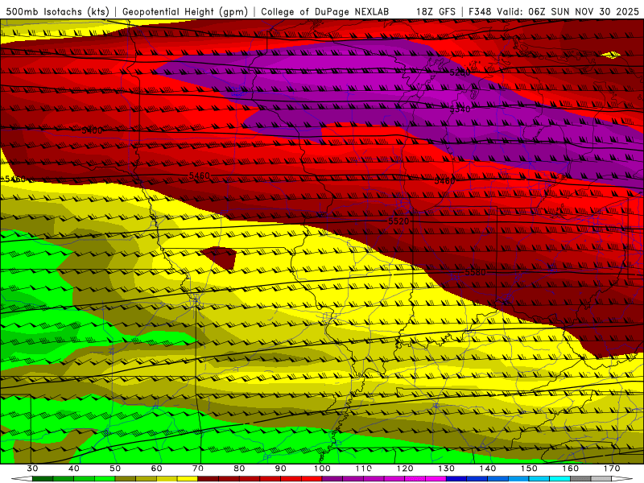The image size is (644, 483).
Task: Click the 40 value on the color scale
Action: point(74,469)
